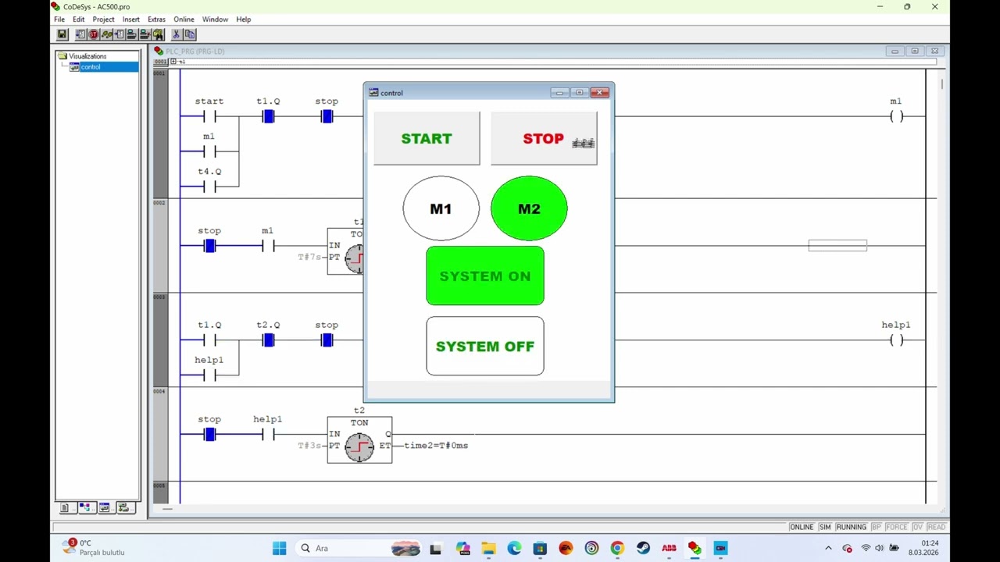Click the help1 contact in network 0004

coord(268,434)
